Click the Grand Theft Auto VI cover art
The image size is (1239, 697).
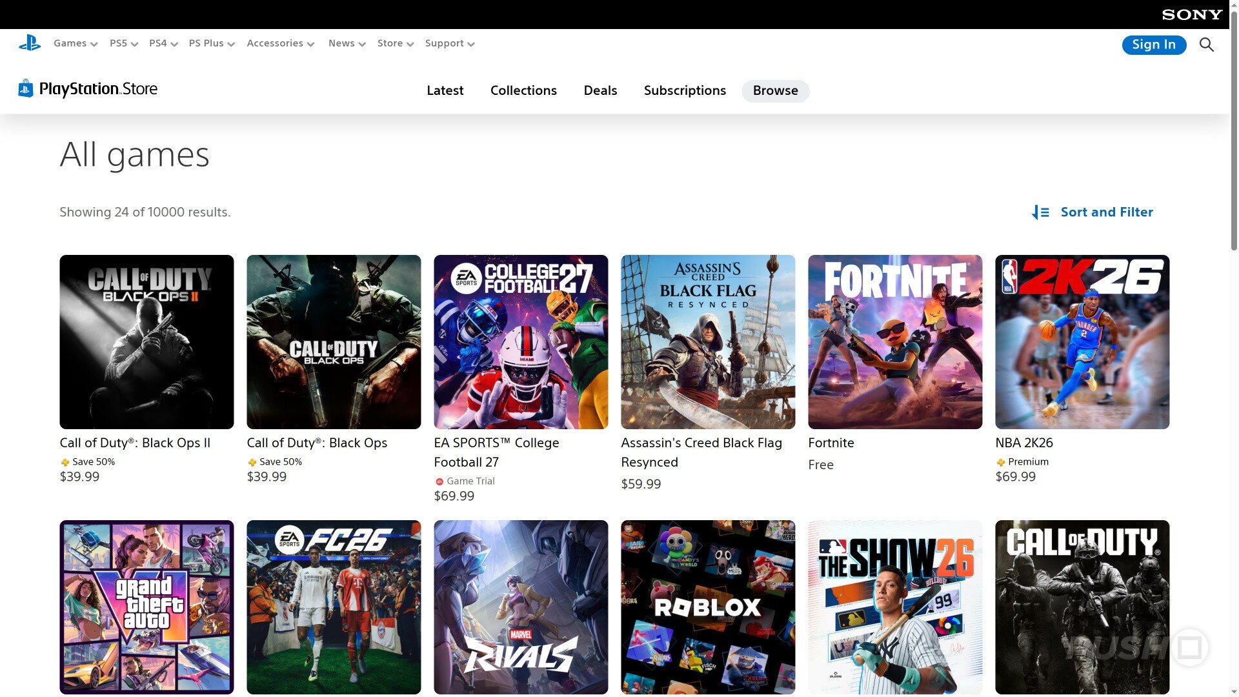click(146, 607)
